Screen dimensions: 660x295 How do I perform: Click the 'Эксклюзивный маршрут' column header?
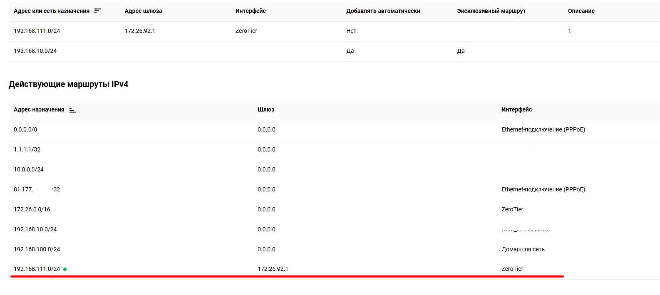[491, 11]
